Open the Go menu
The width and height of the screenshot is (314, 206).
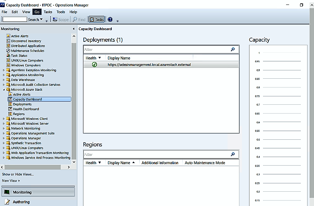[37, 12]
